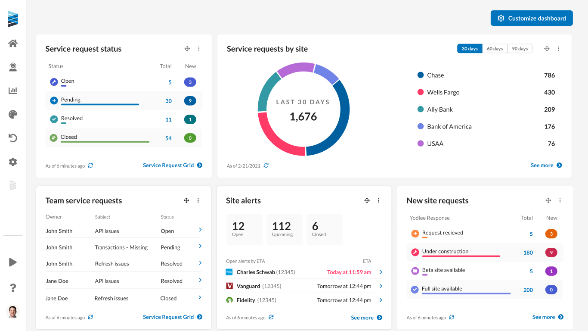Expand John Smith API issues row chevron
This screenshot has width=588, height=331.
point(200,230)
